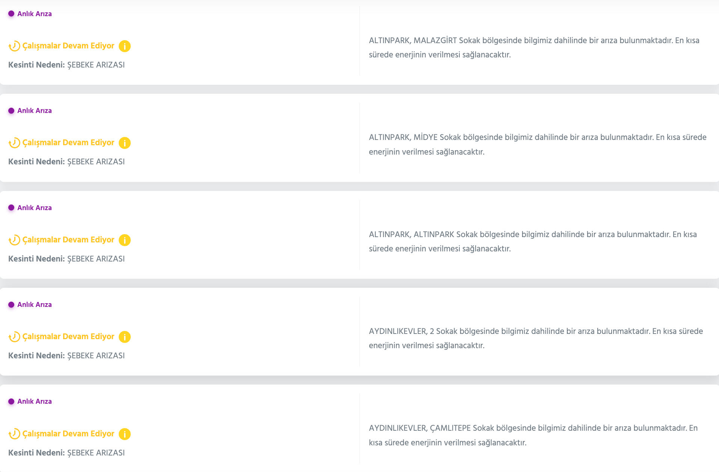The height and width of the screenshot is (472, 719).
Task: Click info icon in ÇAMLITEPE Sokak card
Action: (x=125, y=434)
